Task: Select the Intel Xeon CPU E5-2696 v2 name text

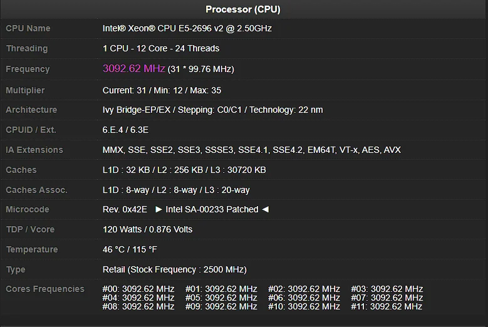Action: tap(187, 28)
